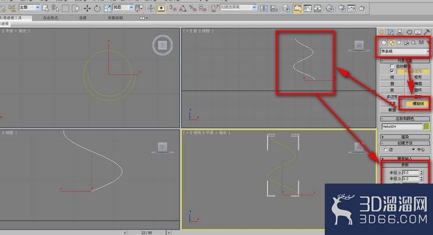Open the Hierarchy command panel tab
Image resolution: width=433 pixels, height=235 pixels.
tap(399, 32)
